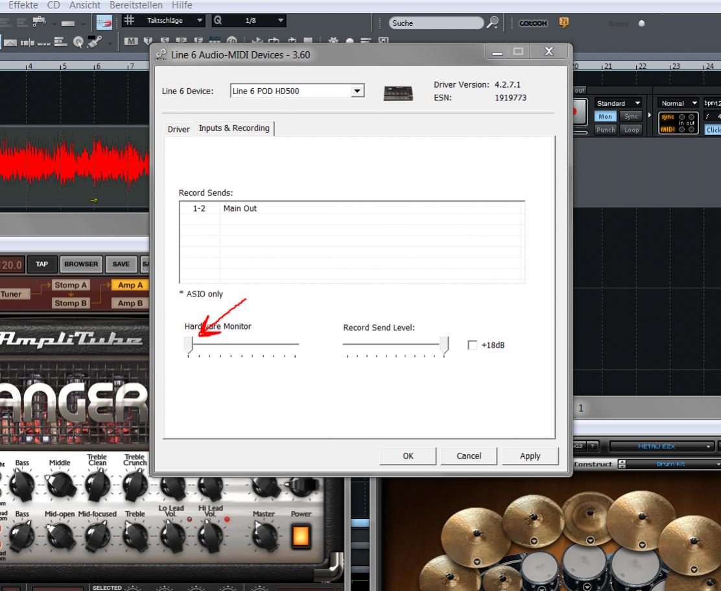
Task: Click the POD HD500 device image
Action: pos(398,93)
